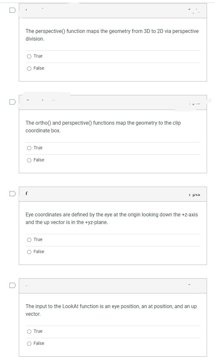Select True for the perspective division question
This screenshot has height=364, width=215.
(29, 56)
